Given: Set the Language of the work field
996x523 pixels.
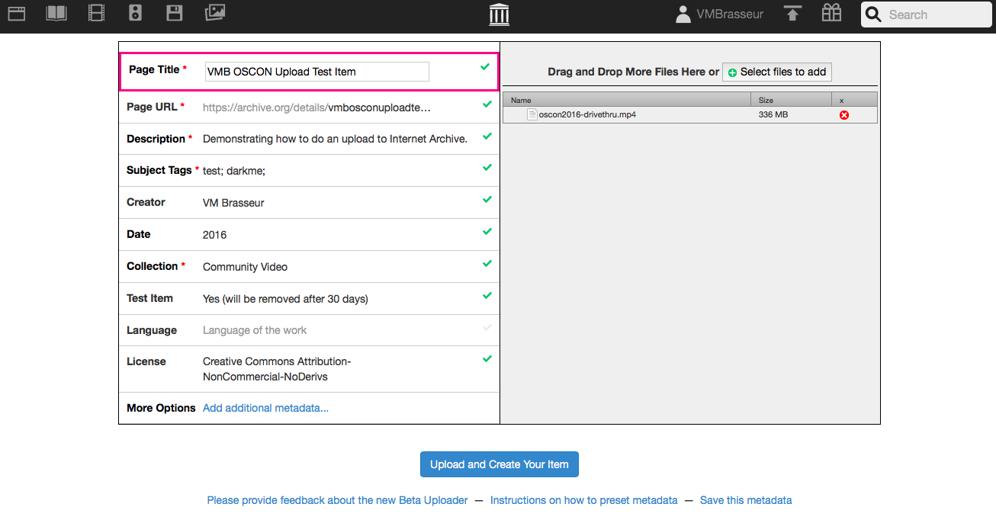Looking at the screenshot, I should [255, 330].
